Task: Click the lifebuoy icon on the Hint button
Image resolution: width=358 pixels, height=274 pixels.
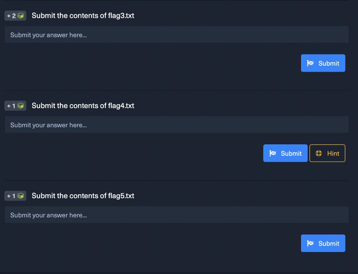Action: tap(318, 153)
